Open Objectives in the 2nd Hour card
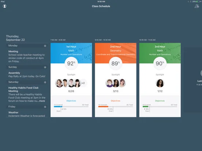The height and width of the screenshot is (151, 202). [x=115, y=101]
